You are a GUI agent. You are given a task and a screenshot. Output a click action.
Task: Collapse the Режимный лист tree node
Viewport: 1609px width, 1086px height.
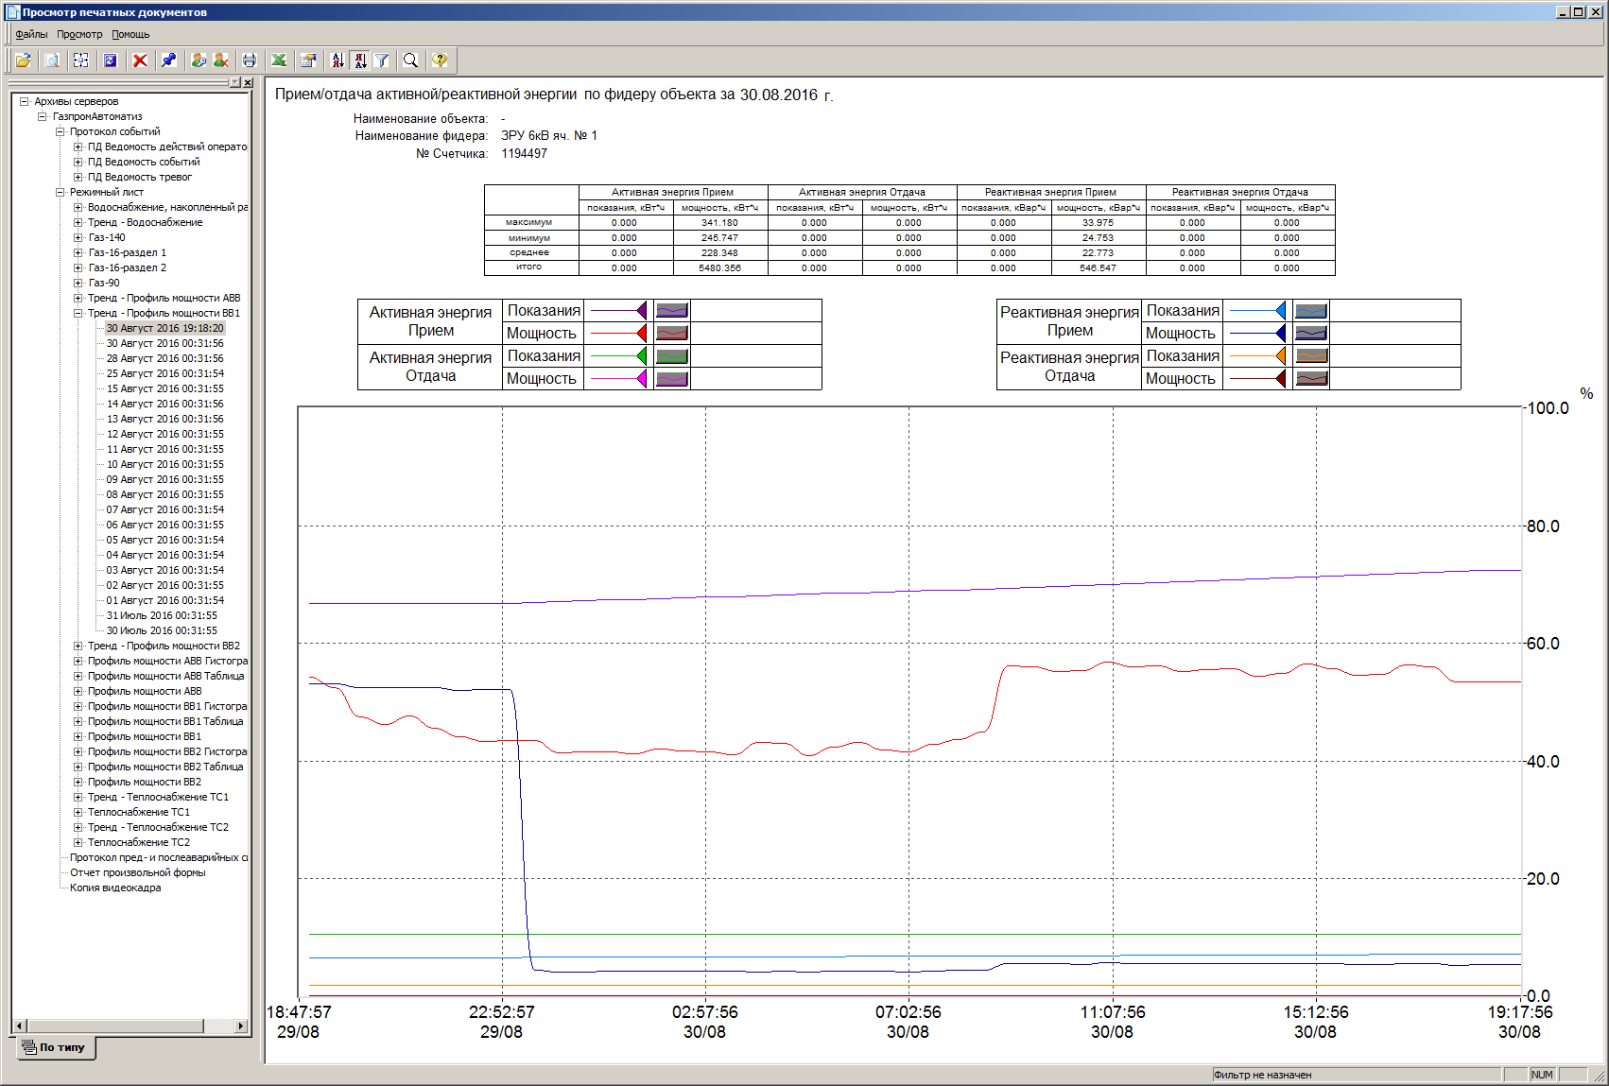(x=61, y=192)
